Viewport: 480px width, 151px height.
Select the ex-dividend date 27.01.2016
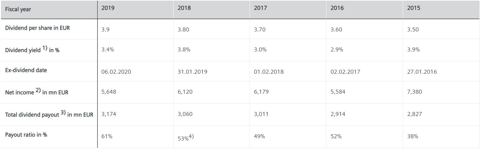422,72
